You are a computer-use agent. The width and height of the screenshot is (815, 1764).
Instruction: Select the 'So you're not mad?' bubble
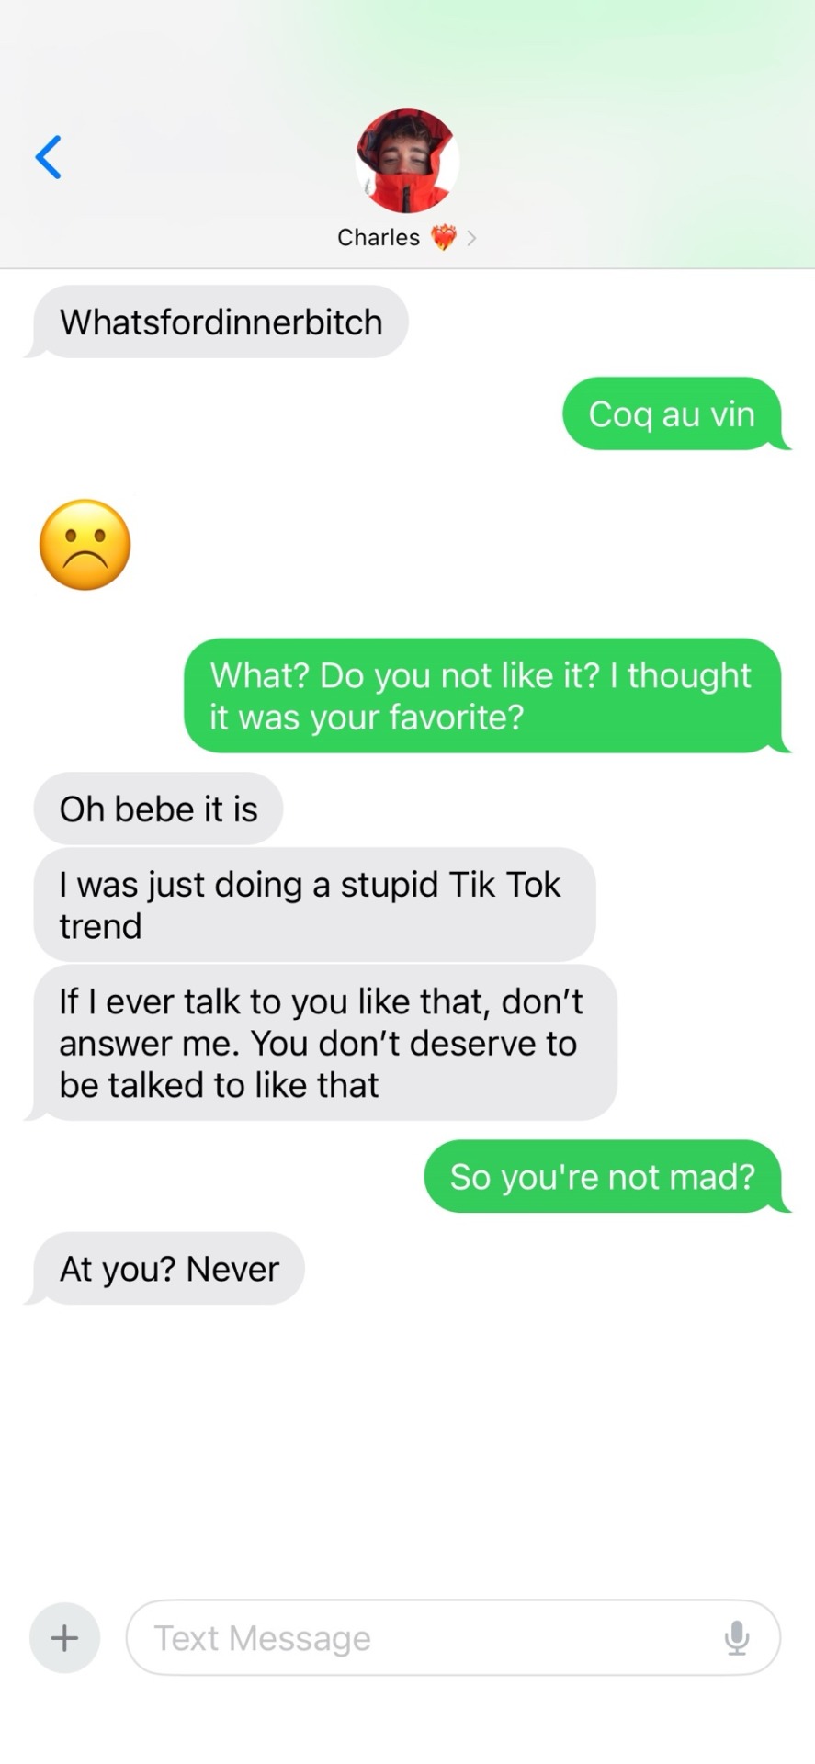pos(603,1176)
